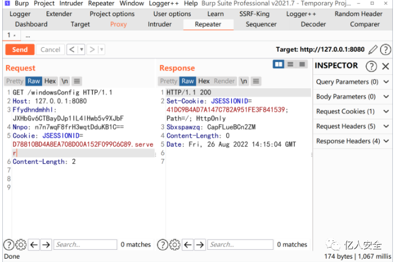Switch to the Target tab
Screen dimensions: 394x262
click(x=80, y=24)
